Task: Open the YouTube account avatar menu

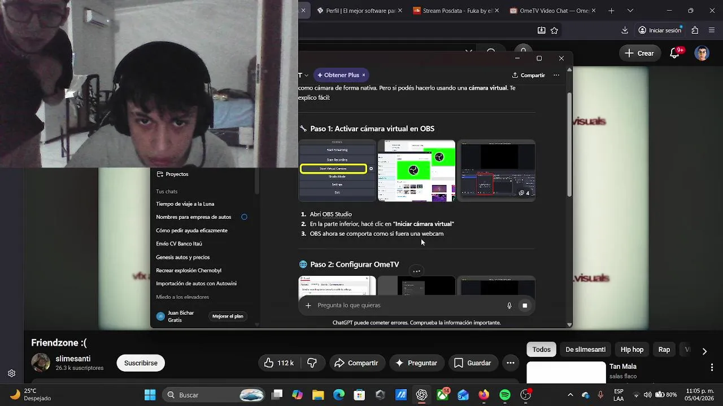Action: tap(702, 53)
